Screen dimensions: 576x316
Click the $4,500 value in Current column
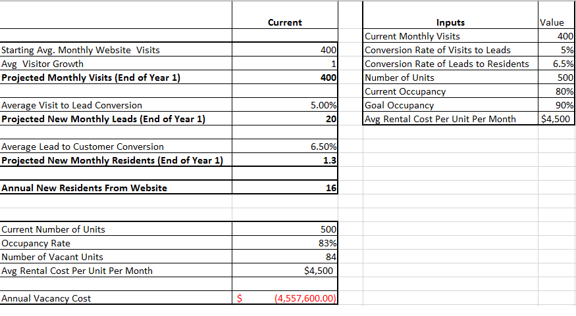point(284,271)
